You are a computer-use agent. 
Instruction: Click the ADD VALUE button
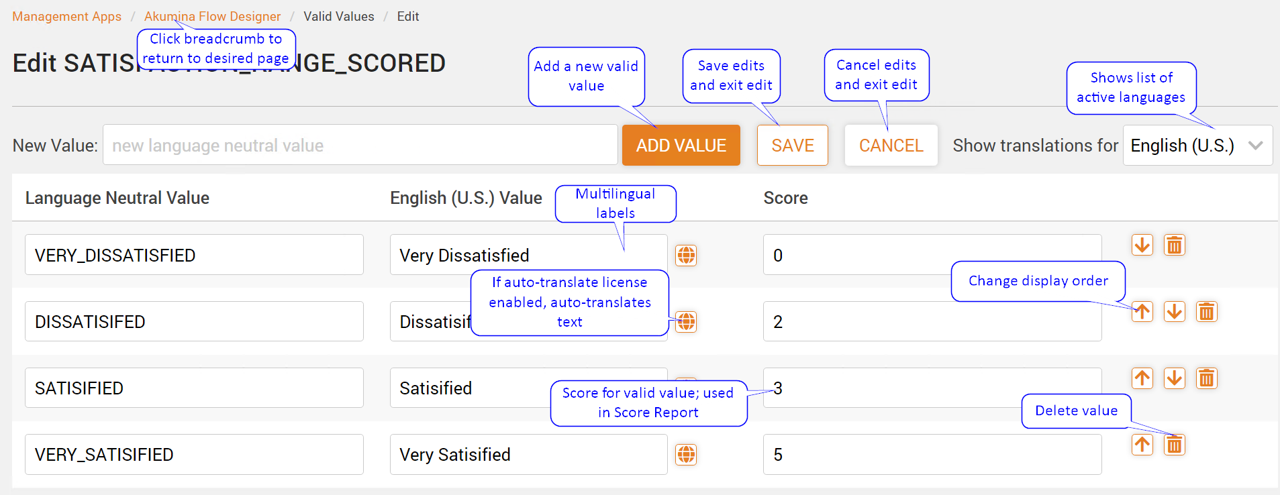[681, 145]
